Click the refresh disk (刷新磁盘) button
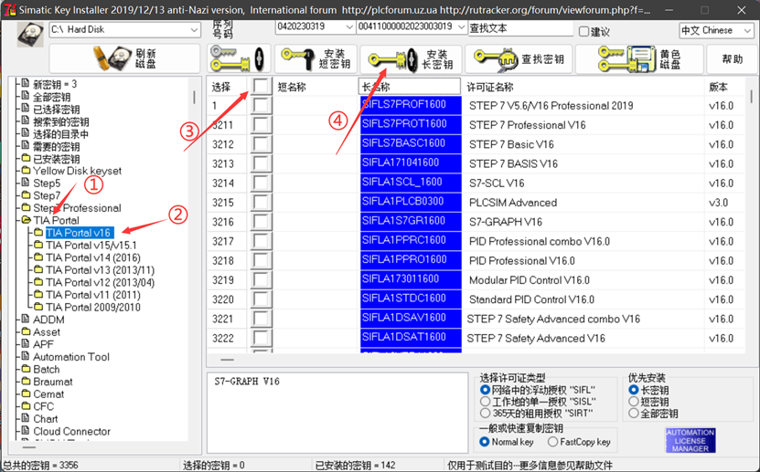 124,59
